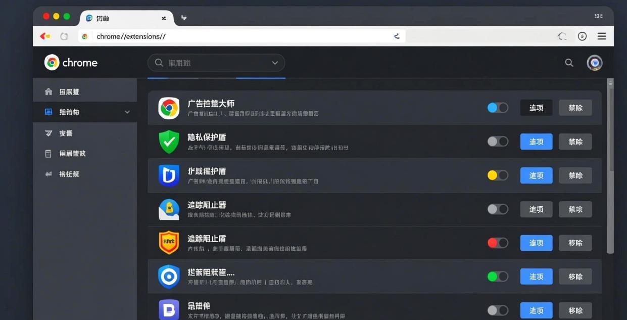Open the profile avatar in the header
The width and height of the screenshot is (627, 320).
[595, 63]
